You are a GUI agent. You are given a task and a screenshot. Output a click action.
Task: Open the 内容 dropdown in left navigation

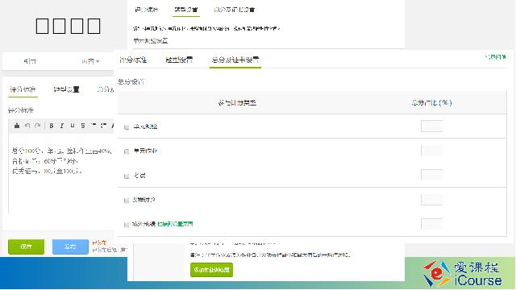coord(90,61)
